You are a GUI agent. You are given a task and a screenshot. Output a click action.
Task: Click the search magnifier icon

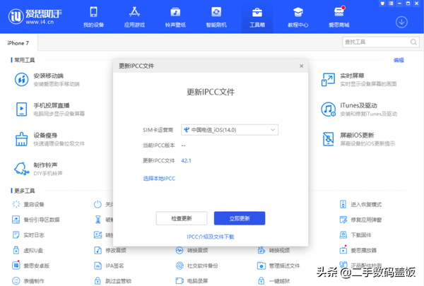tap(413, 42)
